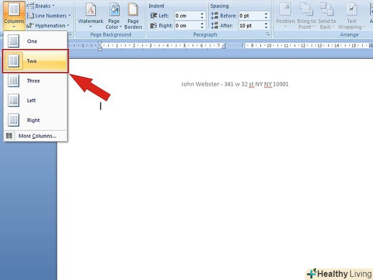
Task: Click the Hyphenation icon
Action: (x=30, y=26)
